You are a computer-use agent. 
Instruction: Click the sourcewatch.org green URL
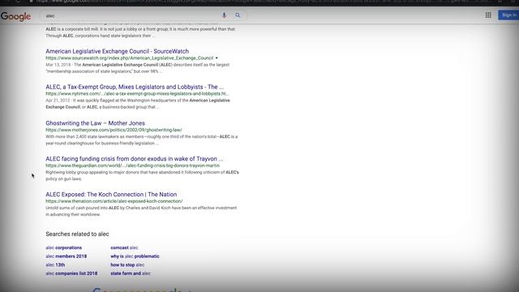tap(130, 58)
